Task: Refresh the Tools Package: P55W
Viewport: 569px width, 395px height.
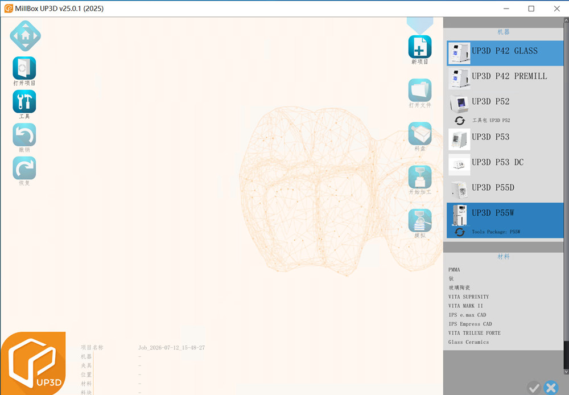Action: pyautogui.click(x=460, y=232)
